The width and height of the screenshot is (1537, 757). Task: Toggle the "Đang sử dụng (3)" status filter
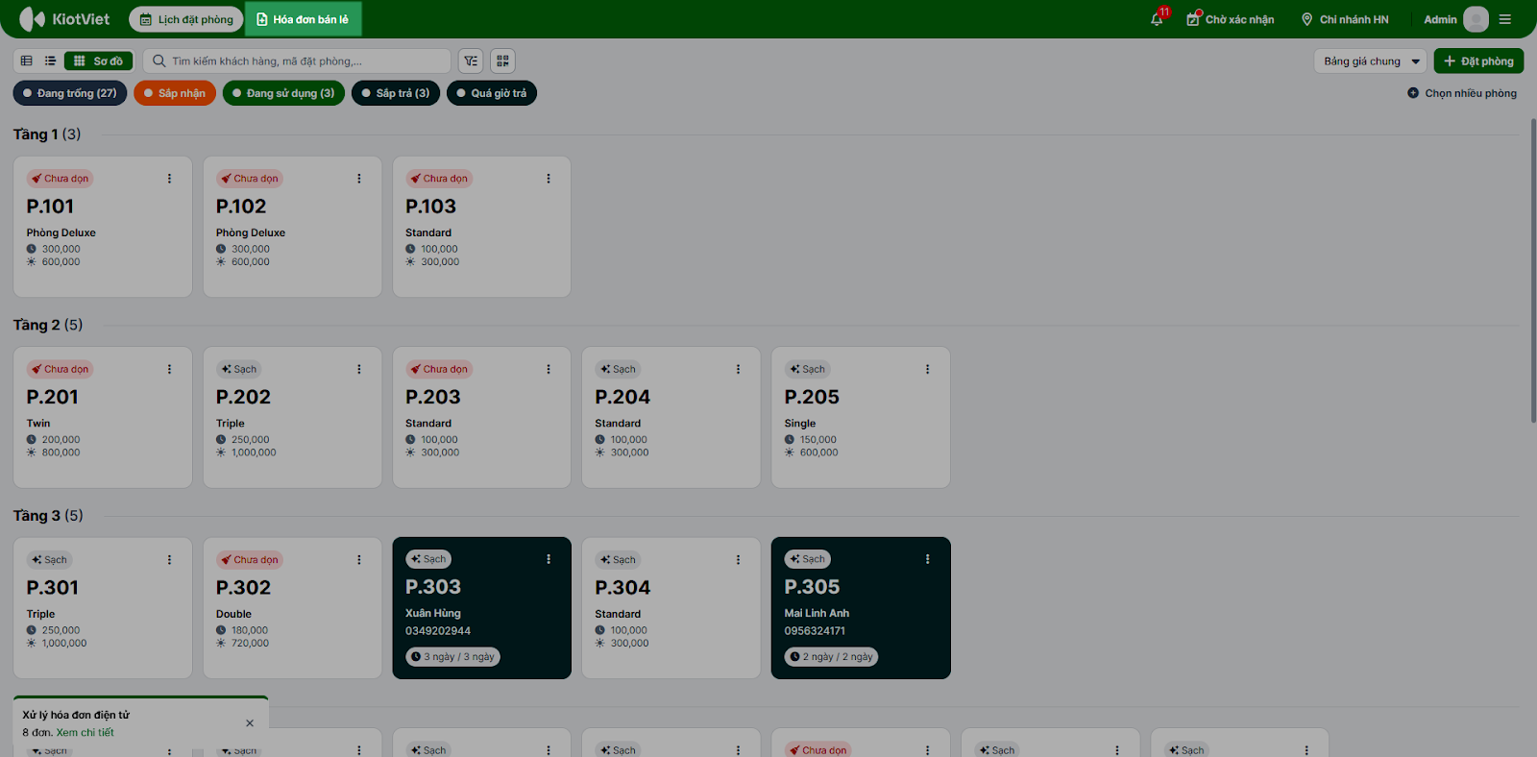(283, 93)
